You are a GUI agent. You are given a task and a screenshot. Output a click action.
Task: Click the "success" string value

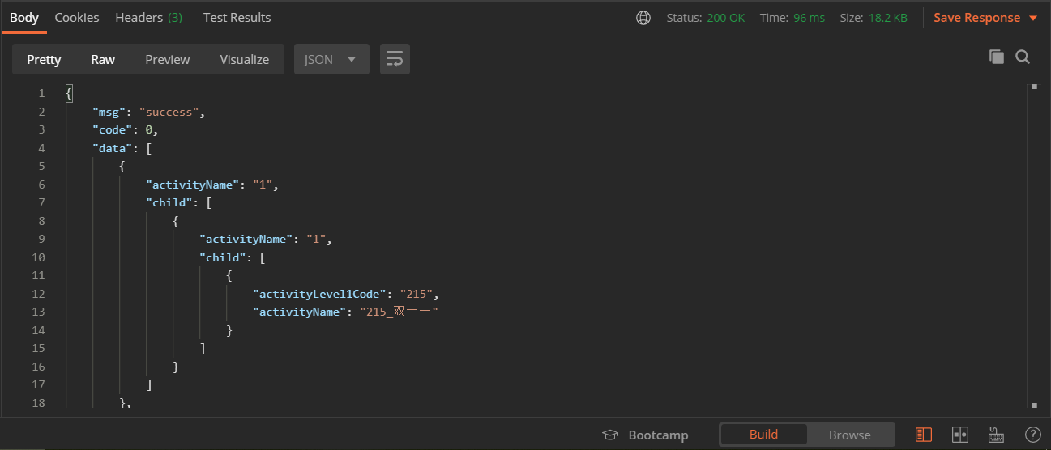[169, 112]
